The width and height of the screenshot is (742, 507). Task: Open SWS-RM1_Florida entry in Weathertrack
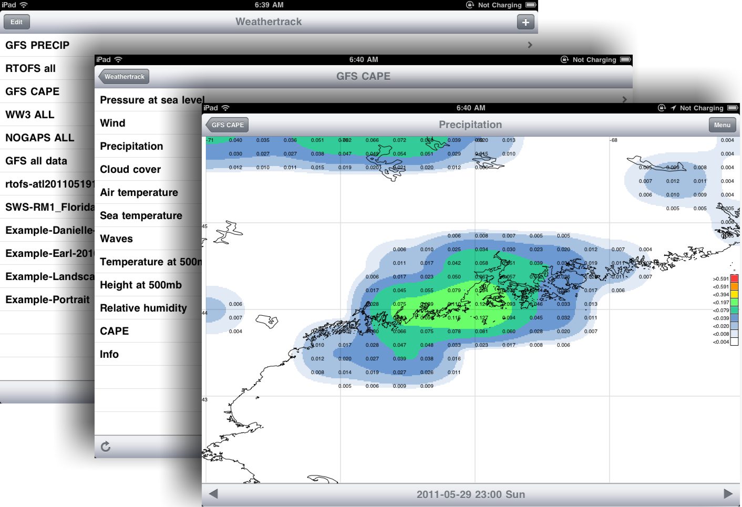pyautogui.click(x=50, y=207)
